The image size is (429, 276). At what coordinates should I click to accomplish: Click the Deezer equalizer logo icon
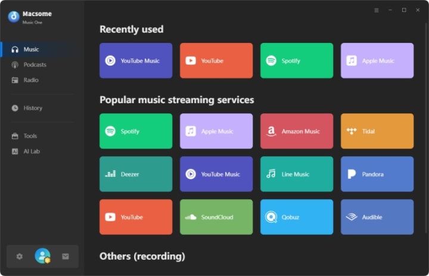click(110, 174)
